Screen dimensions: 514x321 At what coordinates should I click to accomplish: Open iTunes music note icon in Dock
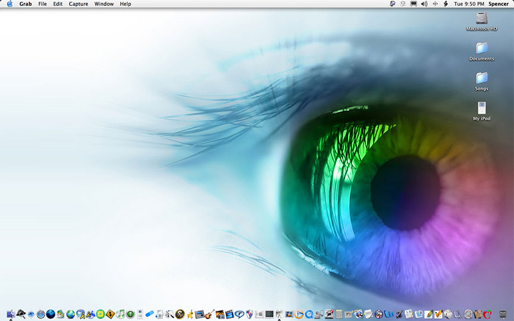(x=120, y=314)
